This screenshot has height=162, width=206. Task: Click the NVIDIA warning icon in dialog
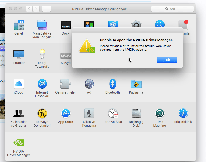pos(87,46)
